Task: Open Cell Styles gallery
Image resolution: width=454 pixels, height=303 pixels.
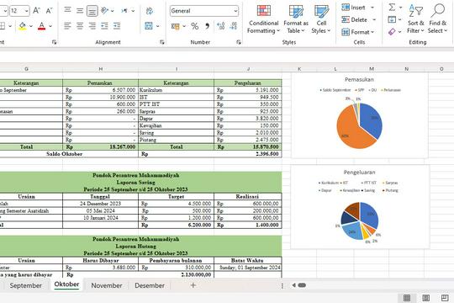Action: tap(321, 19)
